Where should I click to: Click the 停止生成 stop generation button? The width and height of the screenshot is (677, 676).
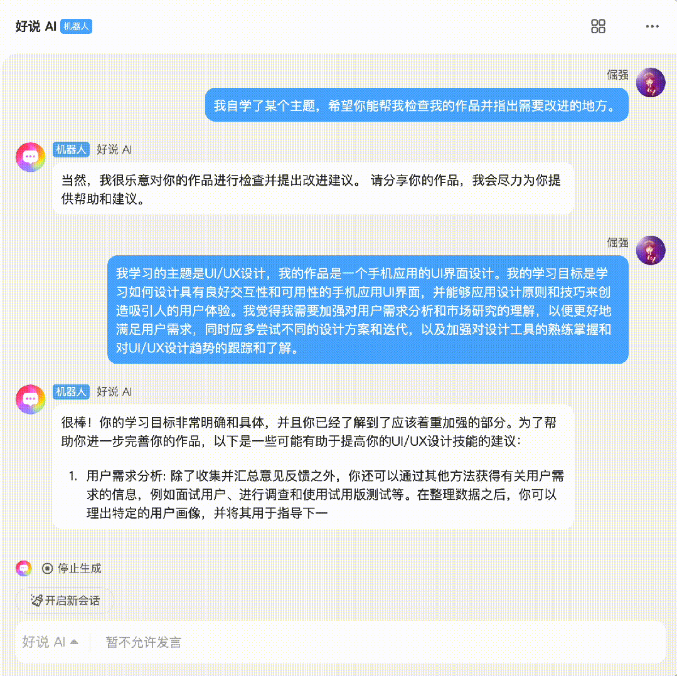click(x=72, y=568)
